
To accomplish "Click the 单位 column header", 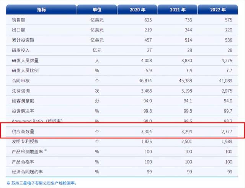I will [97, 10].
